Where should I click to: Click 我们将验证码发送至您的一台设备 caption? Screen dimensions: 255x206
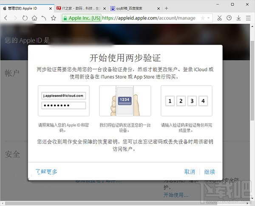(x=125, y=128)
